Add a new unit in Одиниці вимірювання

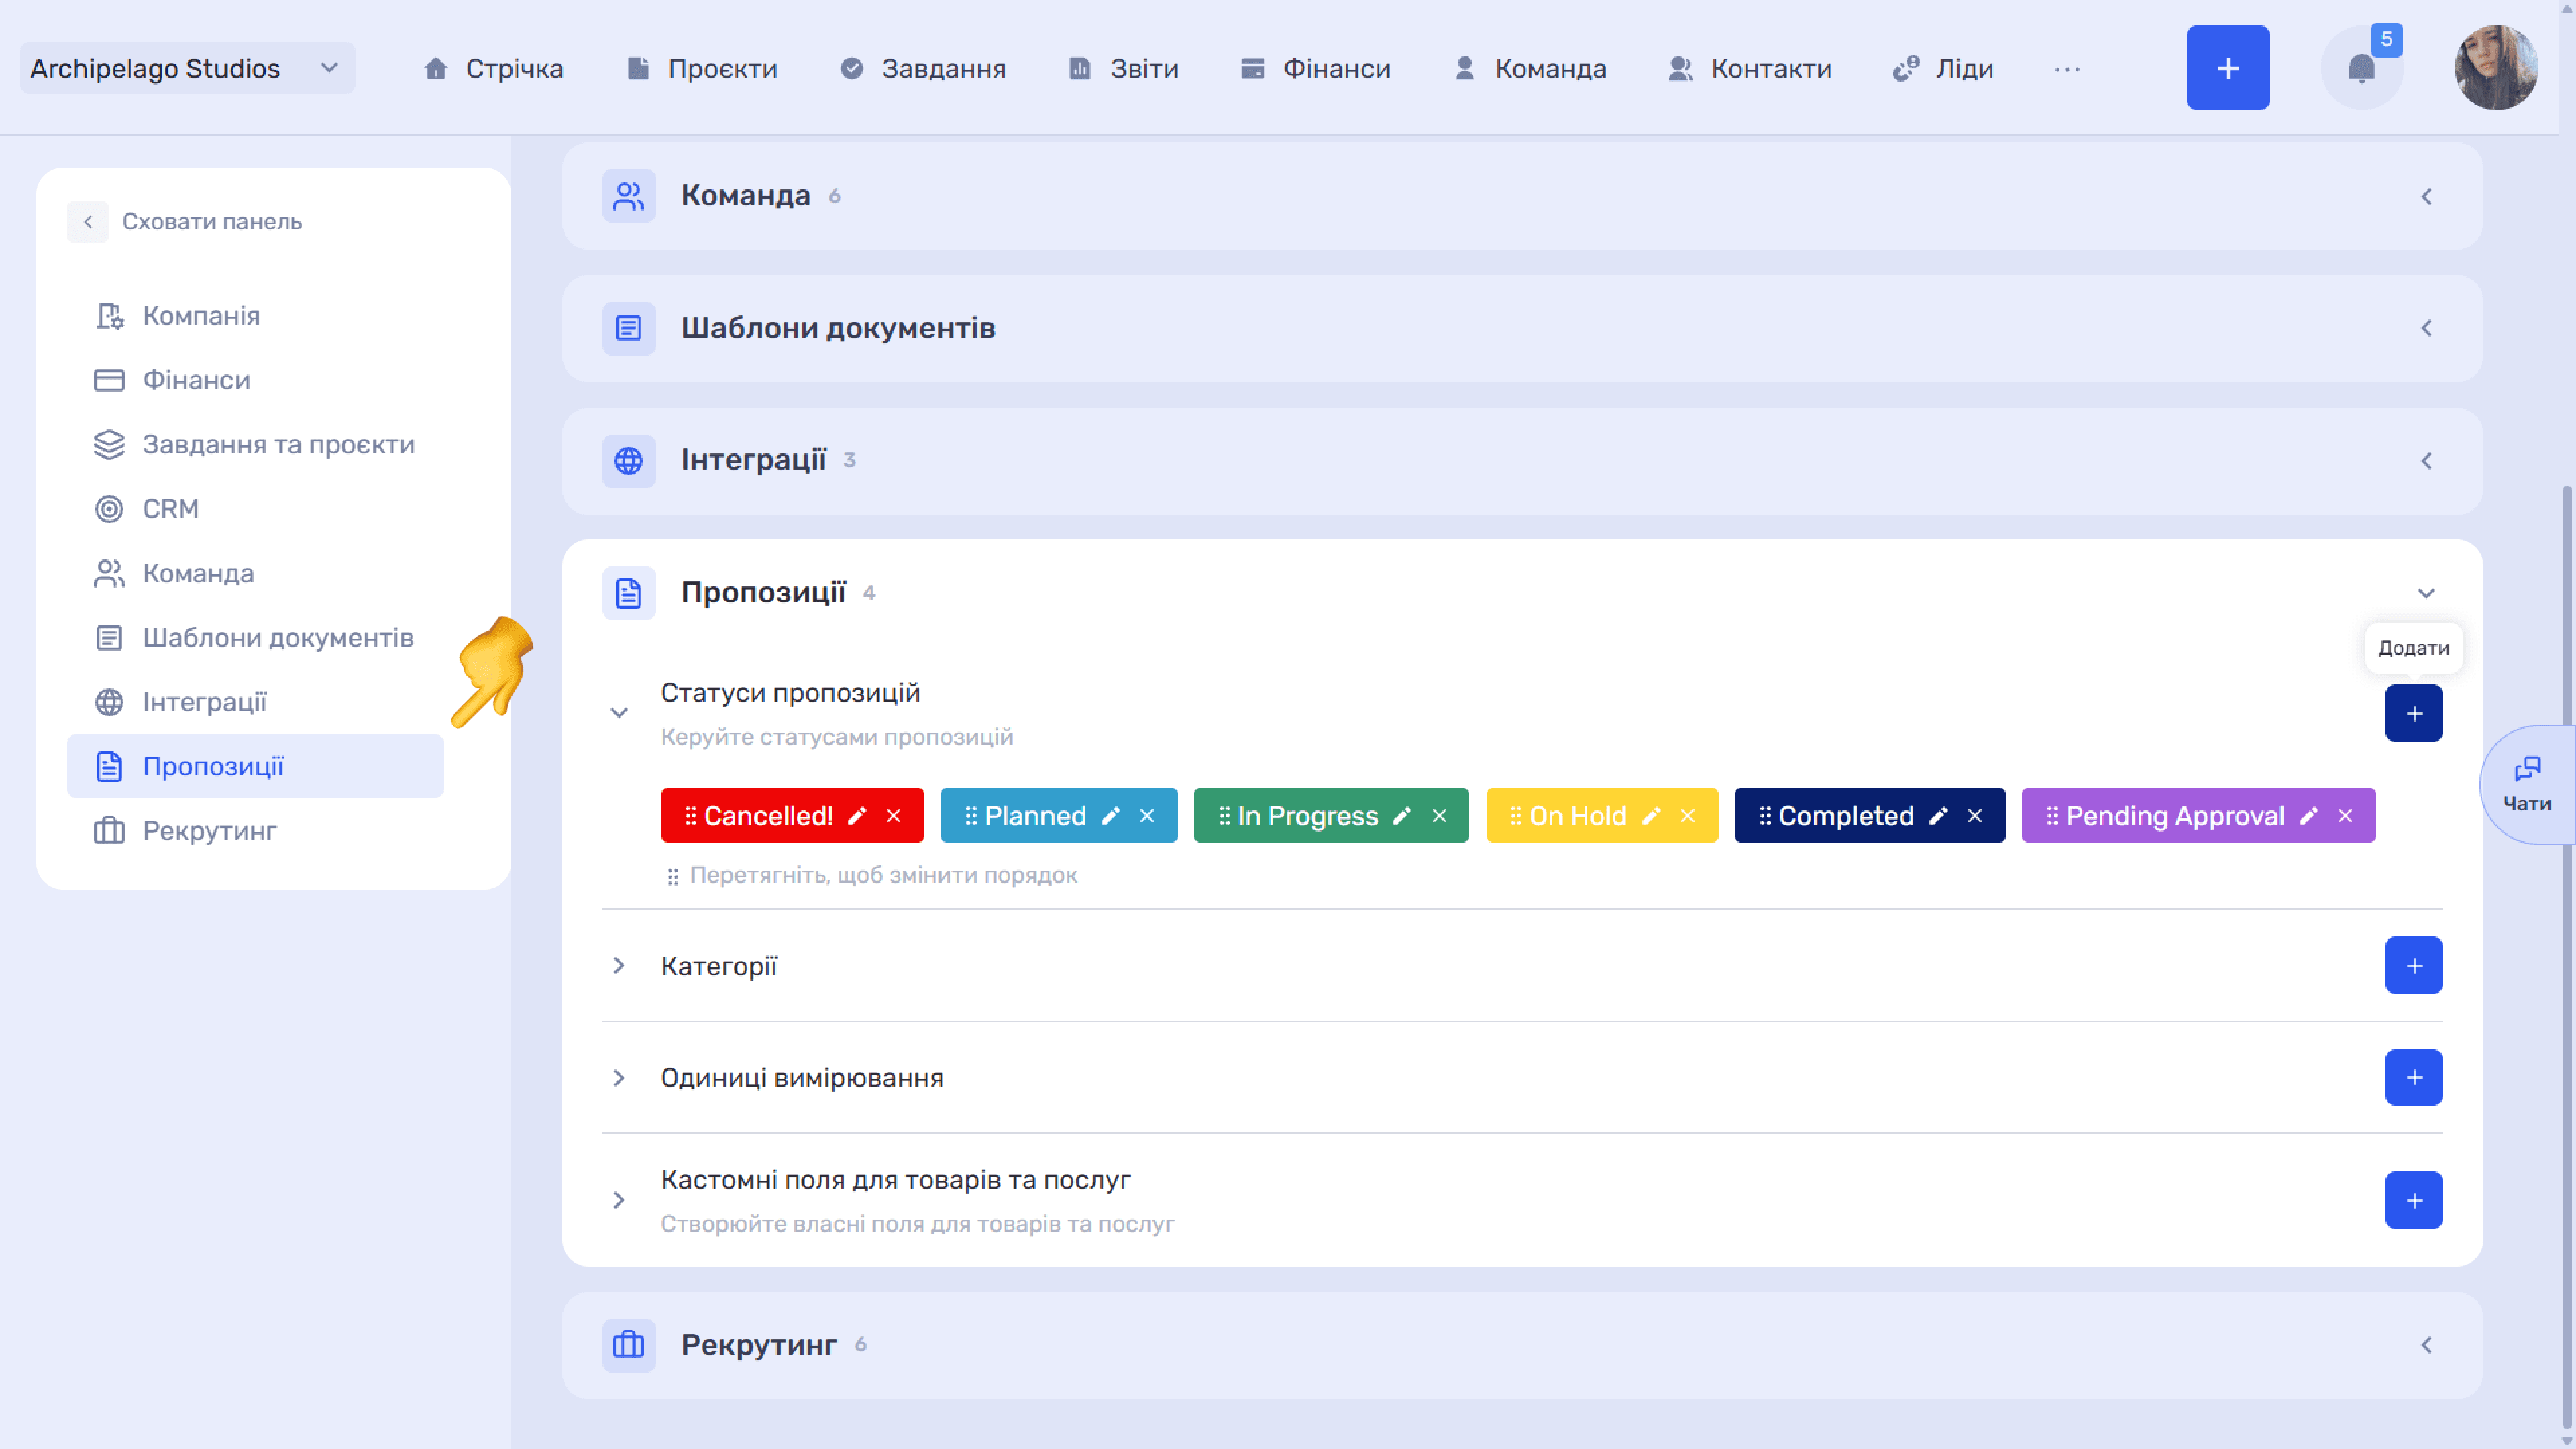(x=2413, y=1077)
